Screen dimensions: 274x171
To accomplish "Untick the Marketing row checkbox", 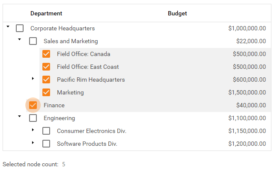I will (46, 93).
